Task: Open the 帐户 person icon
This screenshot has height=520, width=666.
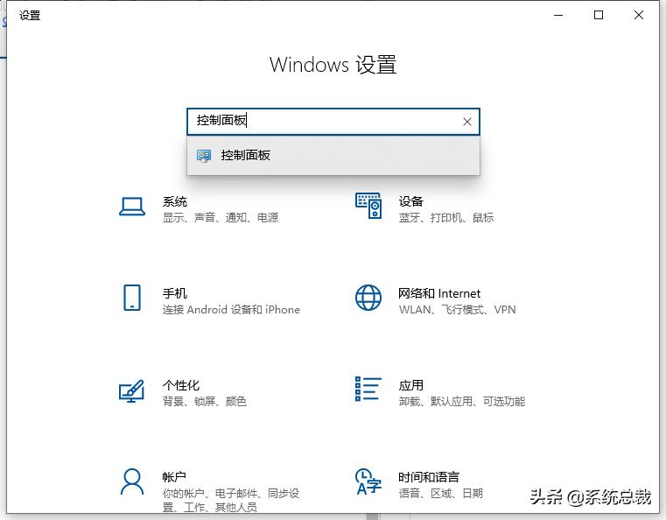Action: click(x=132, y=481)
